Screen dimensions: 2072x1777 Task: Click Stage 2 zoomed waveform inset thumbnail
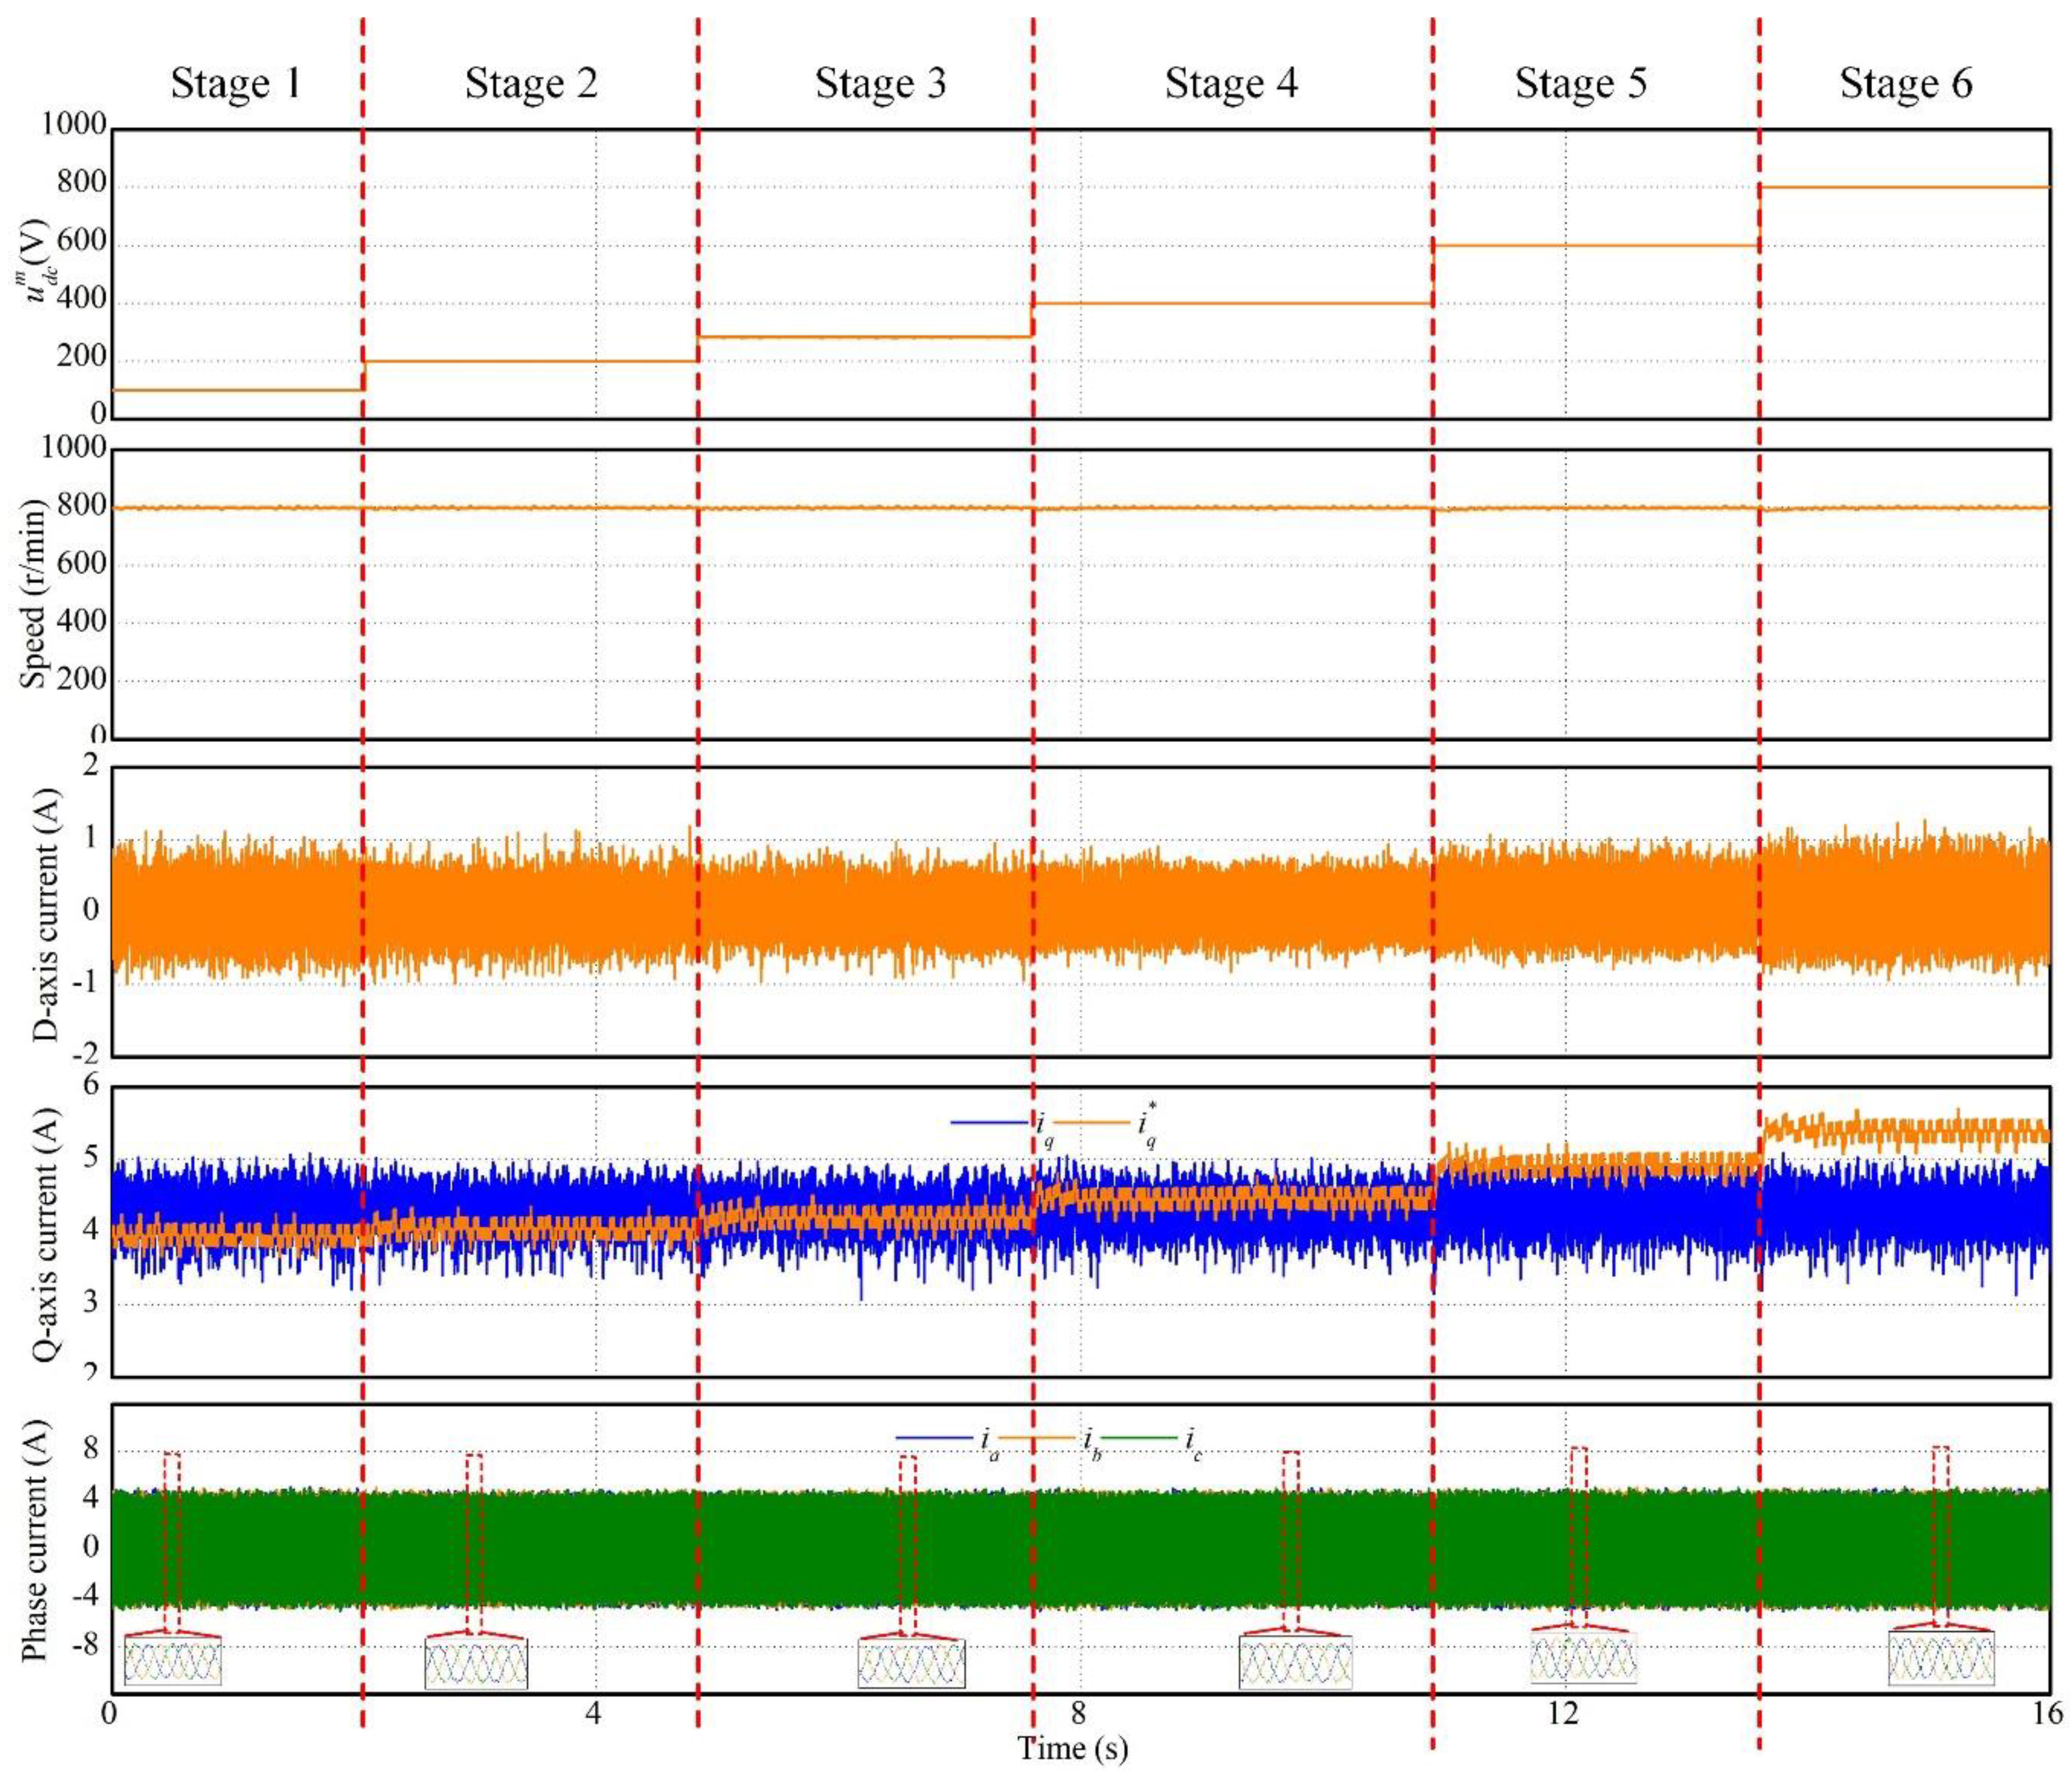[x=476, y=1665]
